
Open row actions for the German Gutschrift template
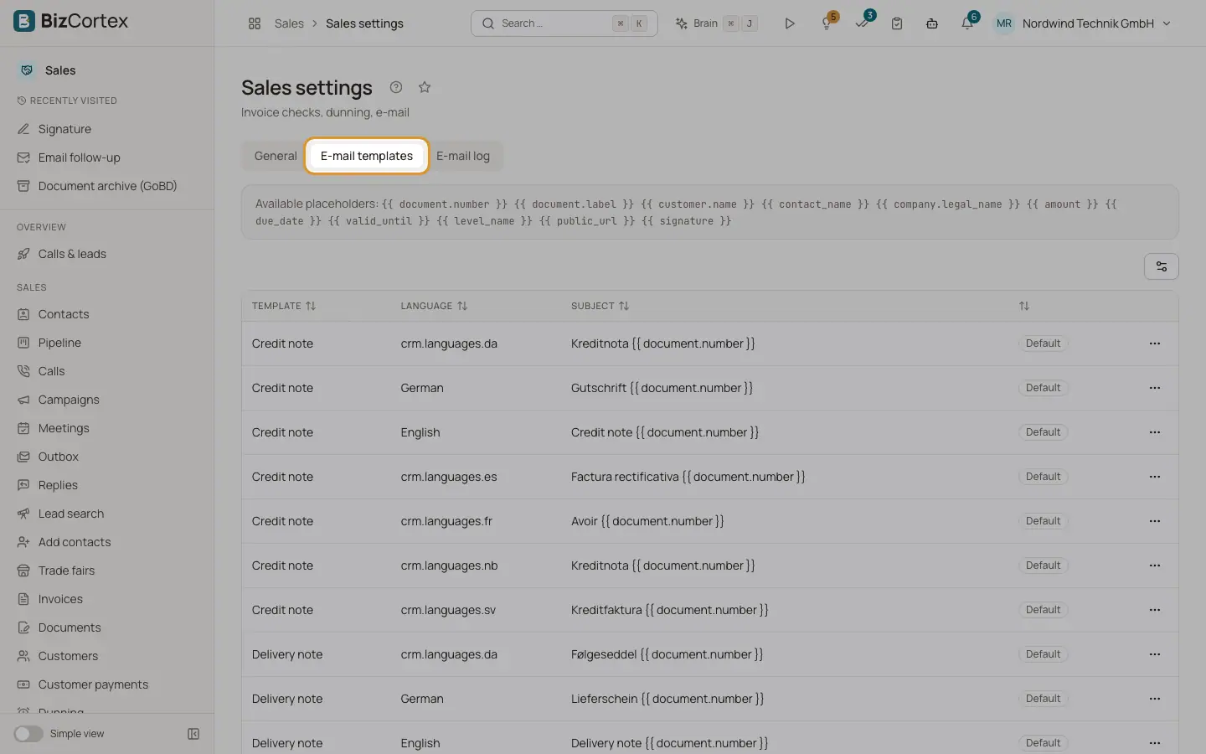coord(1155,388)
